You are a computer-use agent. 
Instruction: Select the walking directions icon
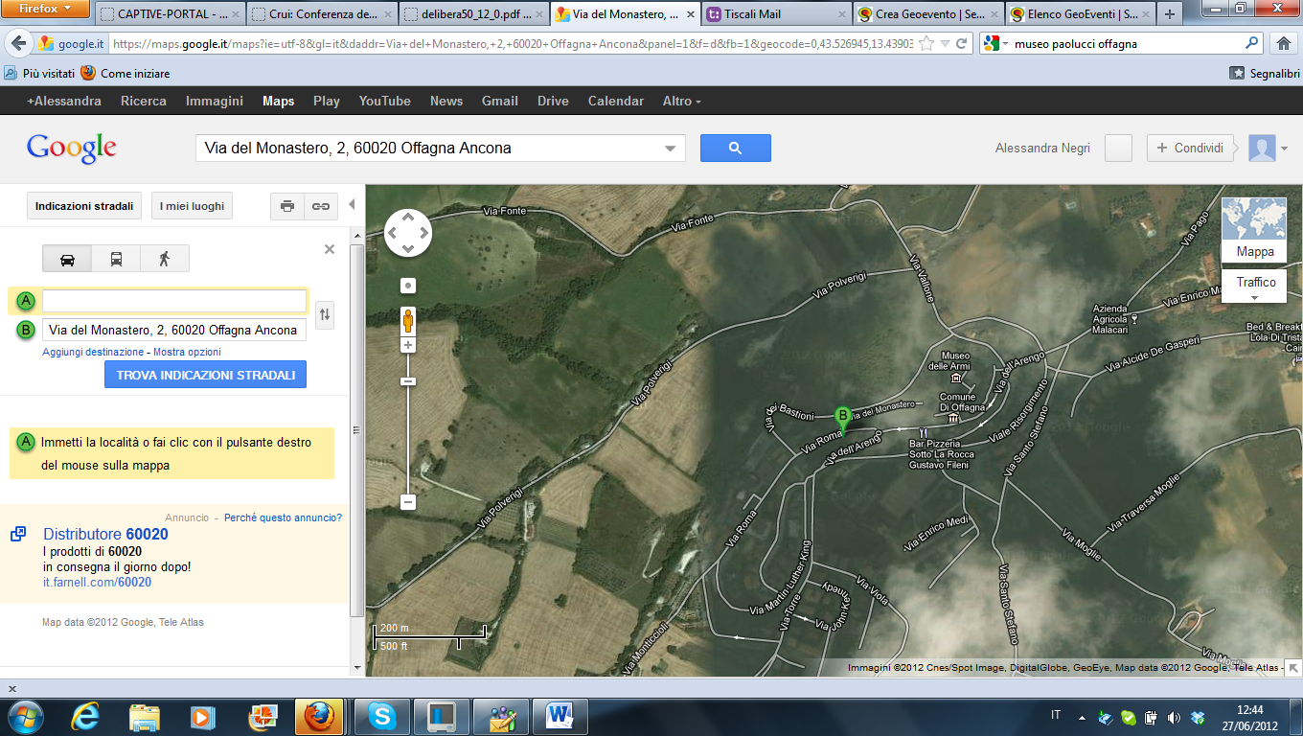point(165,259)
